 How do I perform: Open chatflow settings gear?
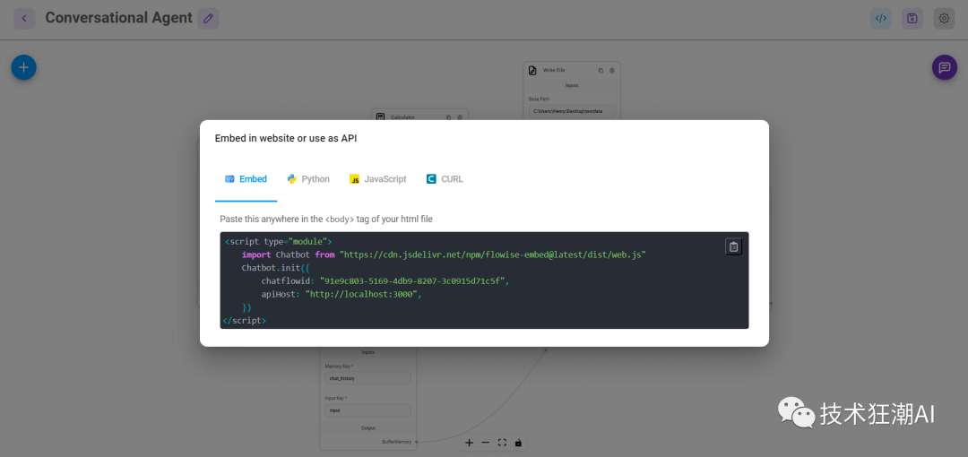click(x=944, y=18)
